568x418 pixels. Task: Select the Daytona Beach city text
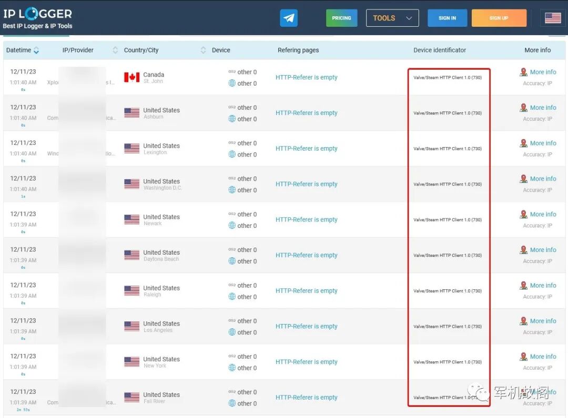pos(161,259)
